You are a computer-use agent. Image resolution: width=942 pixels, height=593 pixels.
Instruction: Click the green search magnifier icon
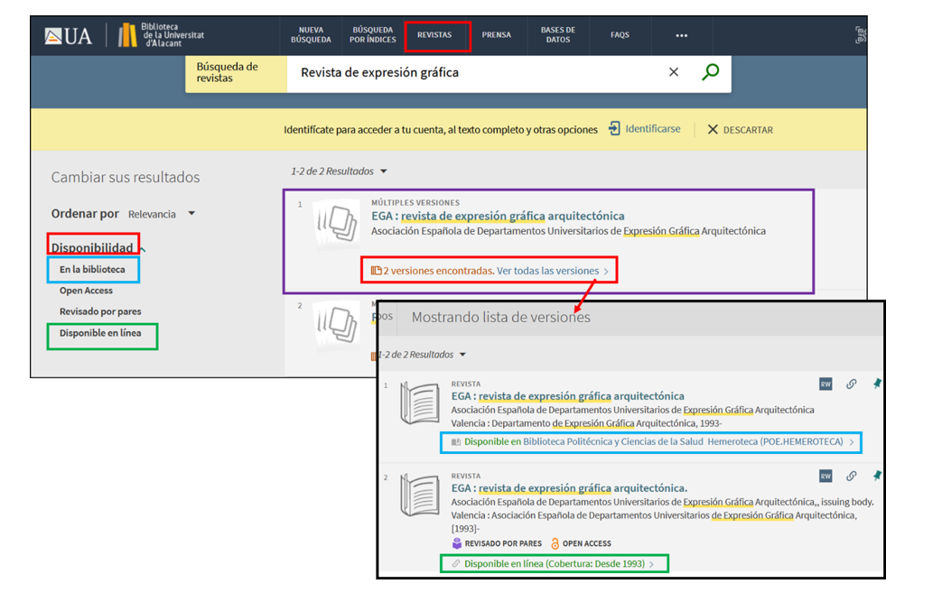coord(711,72)
